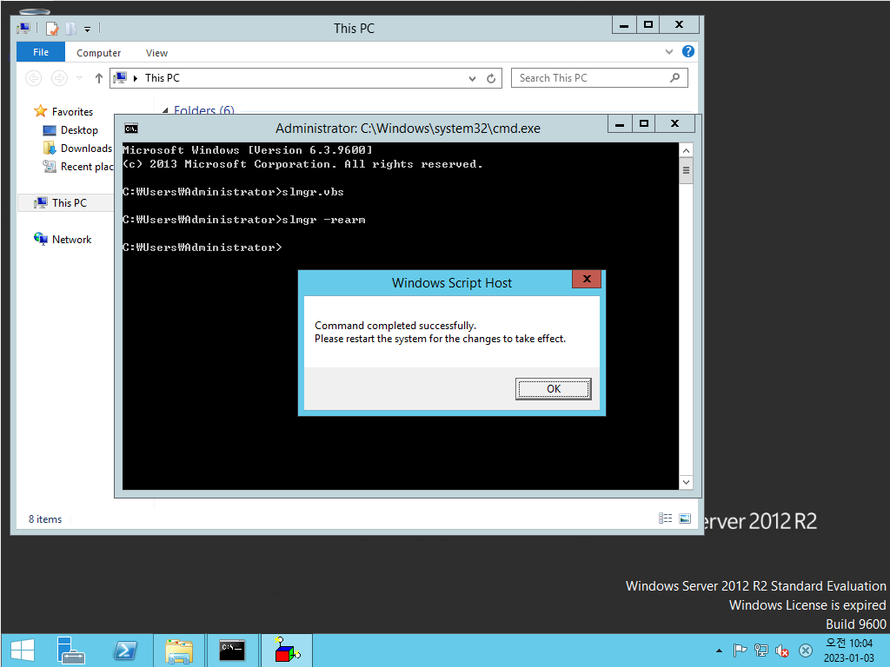Switch to large icons view

685,518
